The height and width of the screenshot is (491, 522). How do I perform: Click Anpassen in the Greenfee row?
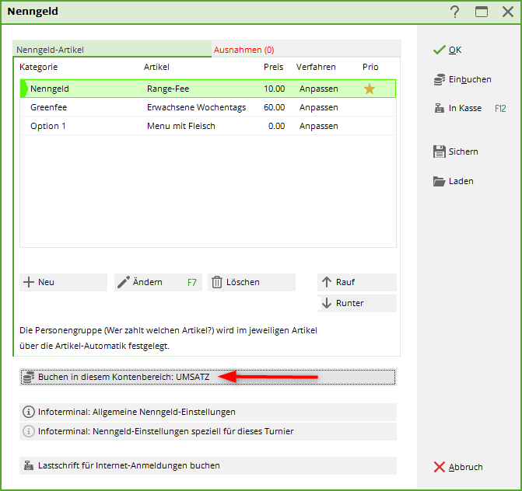[x=319, y=107]
